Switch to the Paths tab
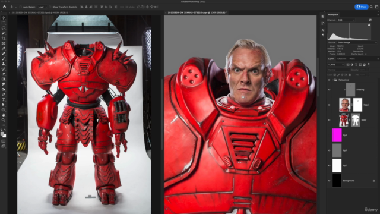 tap(352, 59)
